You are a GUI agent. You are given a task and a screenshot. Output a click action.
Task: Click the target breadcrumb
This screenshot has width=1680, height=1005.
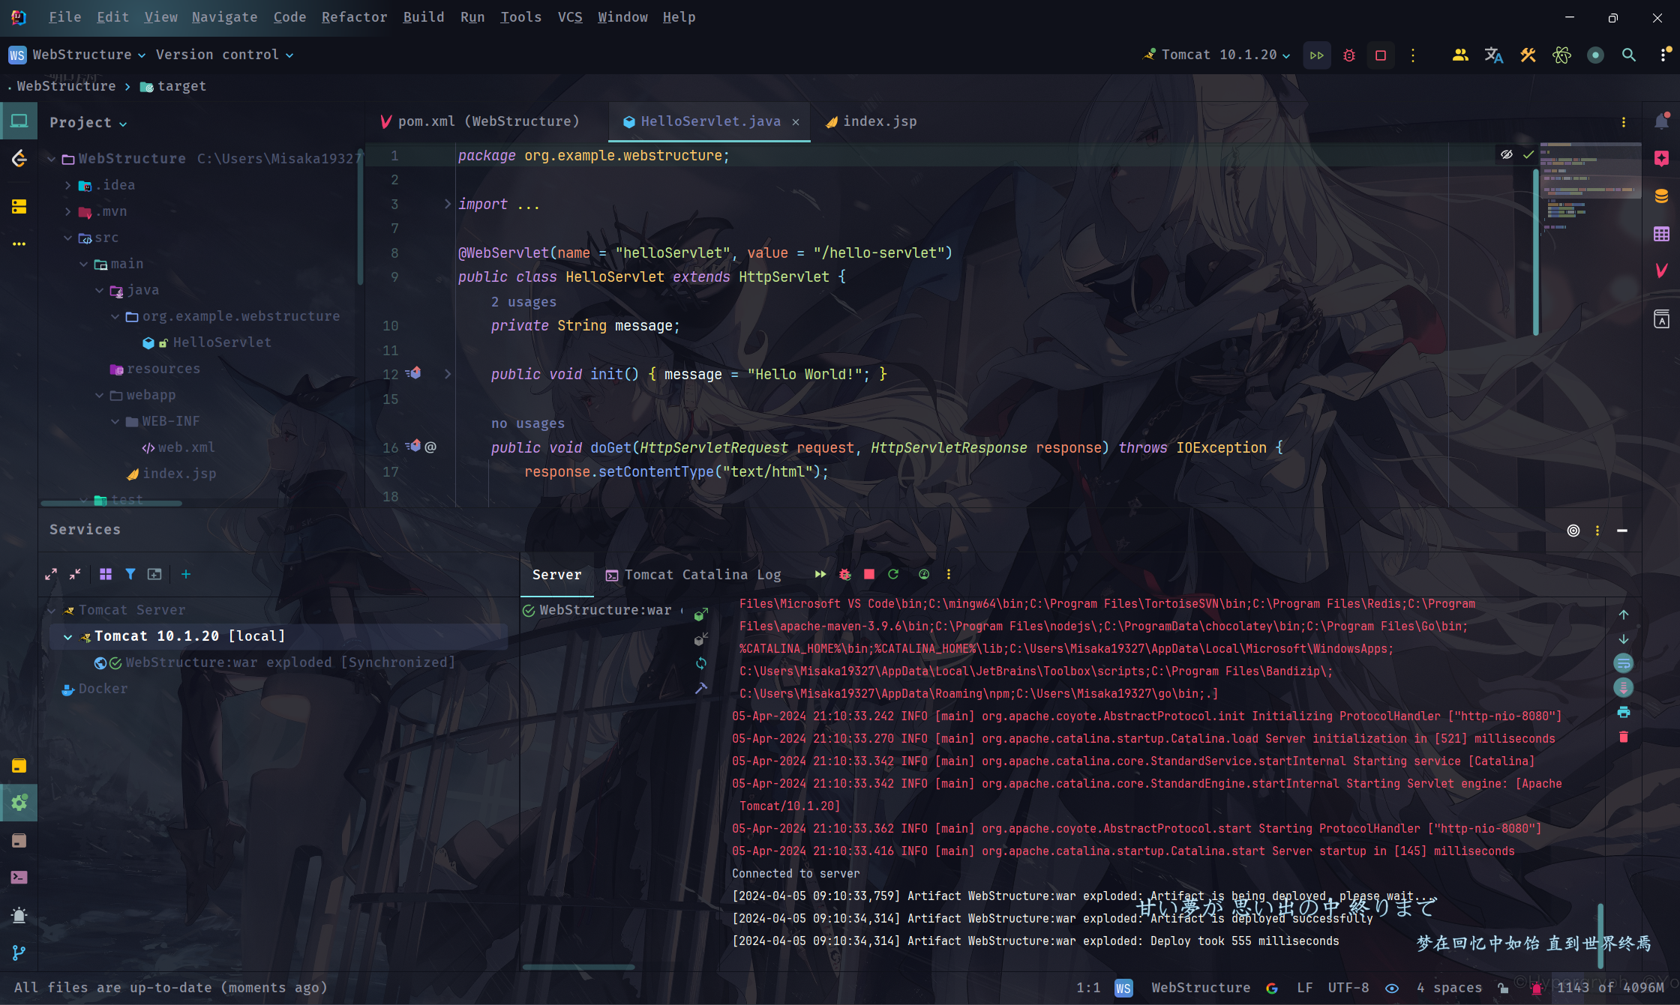point(173,86)
